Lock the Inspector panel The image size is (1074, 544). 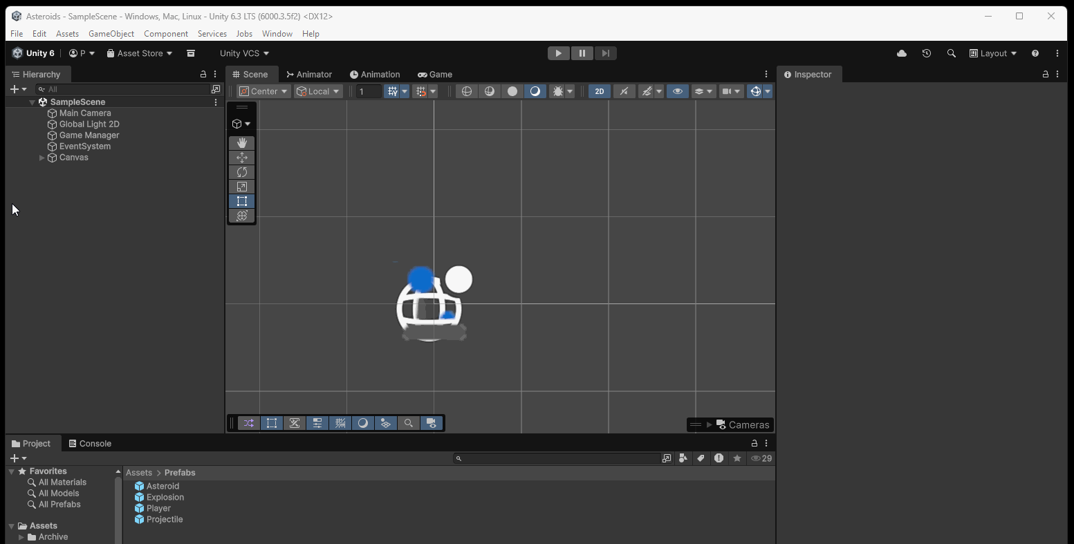point(1046,74)
